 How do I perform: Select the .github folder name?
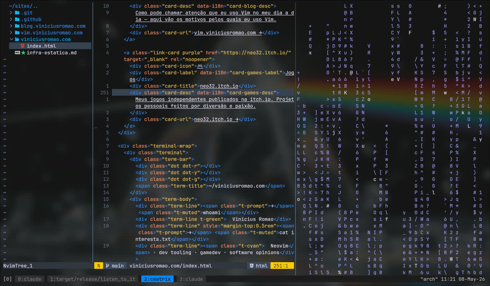pos(31,19)
